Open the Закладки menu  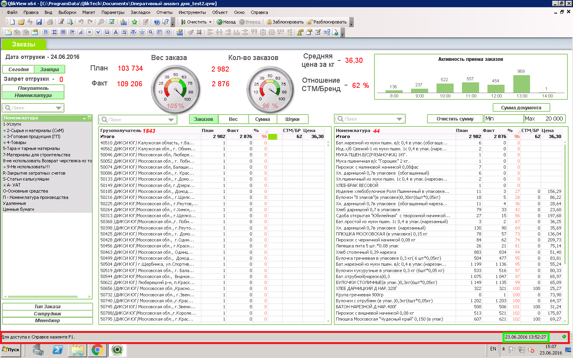tap(140, 12)
